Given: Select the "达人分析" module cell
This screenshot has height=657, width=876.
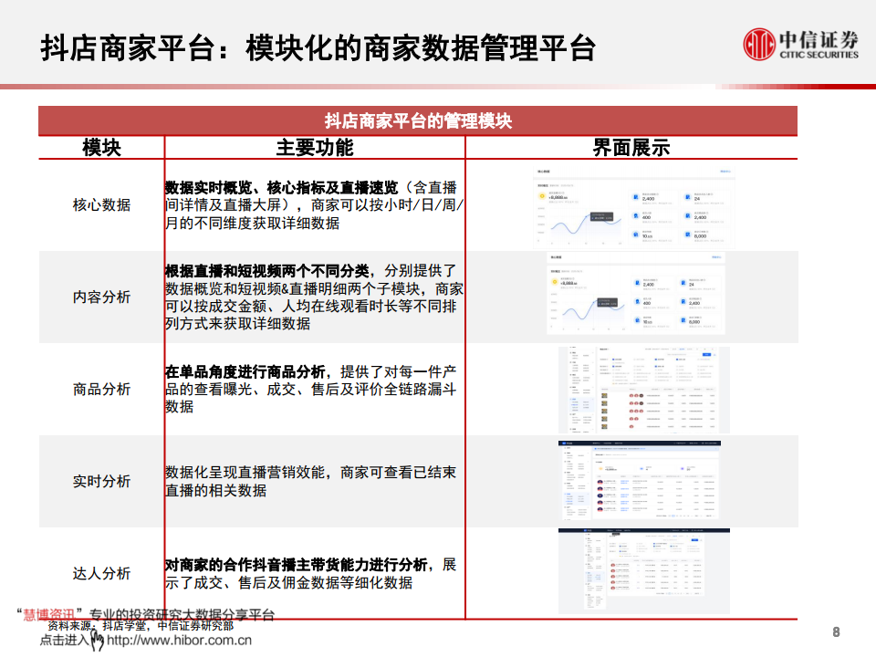Looking at the screenshot, I should coord(101,573).
